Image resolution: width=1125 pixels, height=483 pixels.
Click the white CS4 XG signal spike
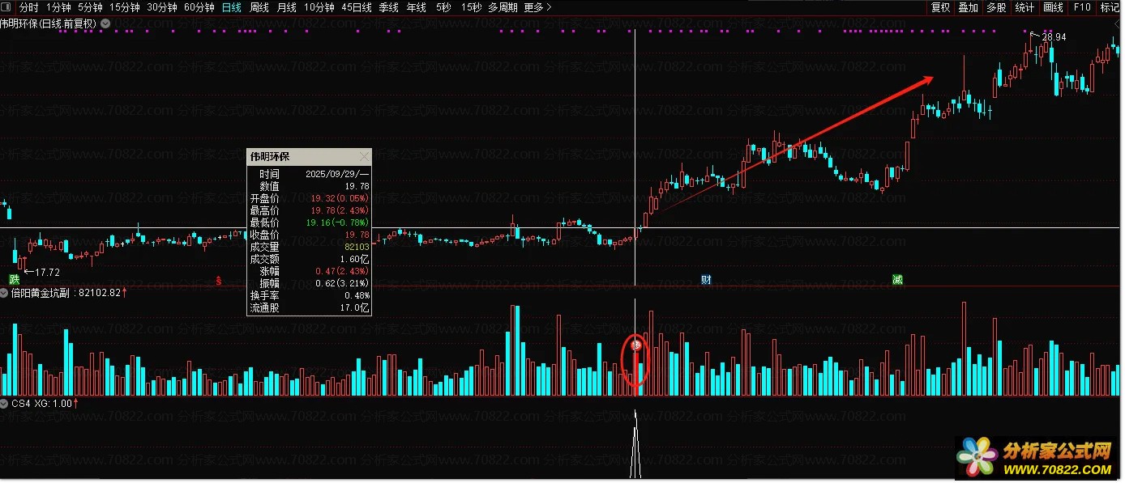[635, 443]
